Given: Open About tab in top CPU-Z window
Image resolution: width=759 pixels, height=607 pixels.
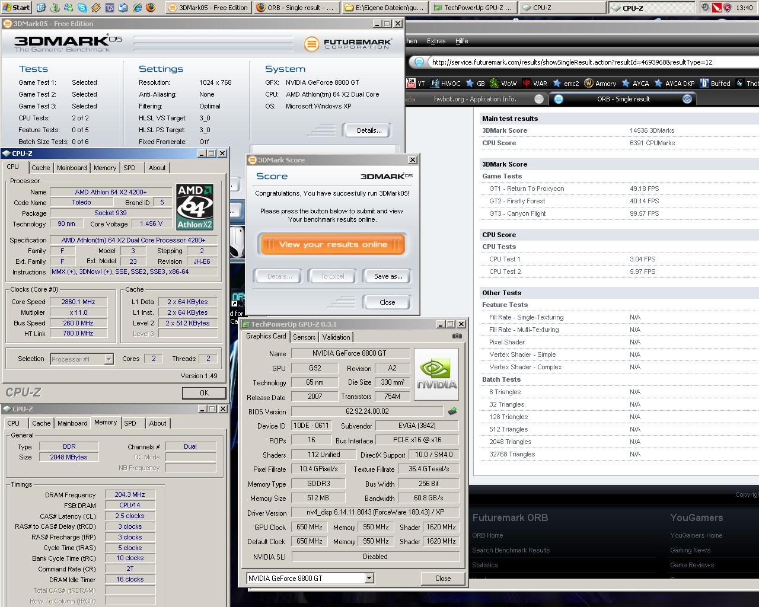Looking at the screenshot, I should click(x=157, y=168).
